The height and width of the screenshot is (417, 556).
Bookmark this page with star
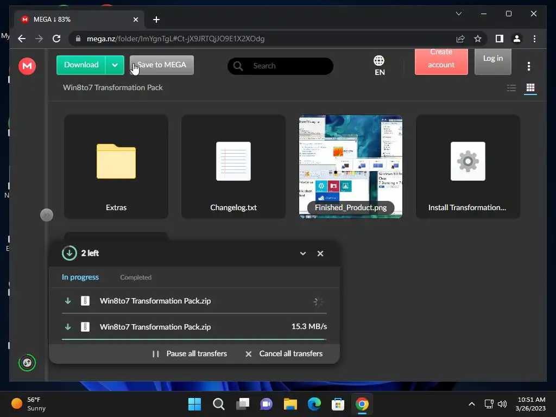(x=478, y=39)
